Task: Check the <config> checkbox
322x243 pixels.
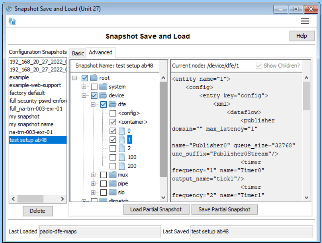Action: coord(113,113)
